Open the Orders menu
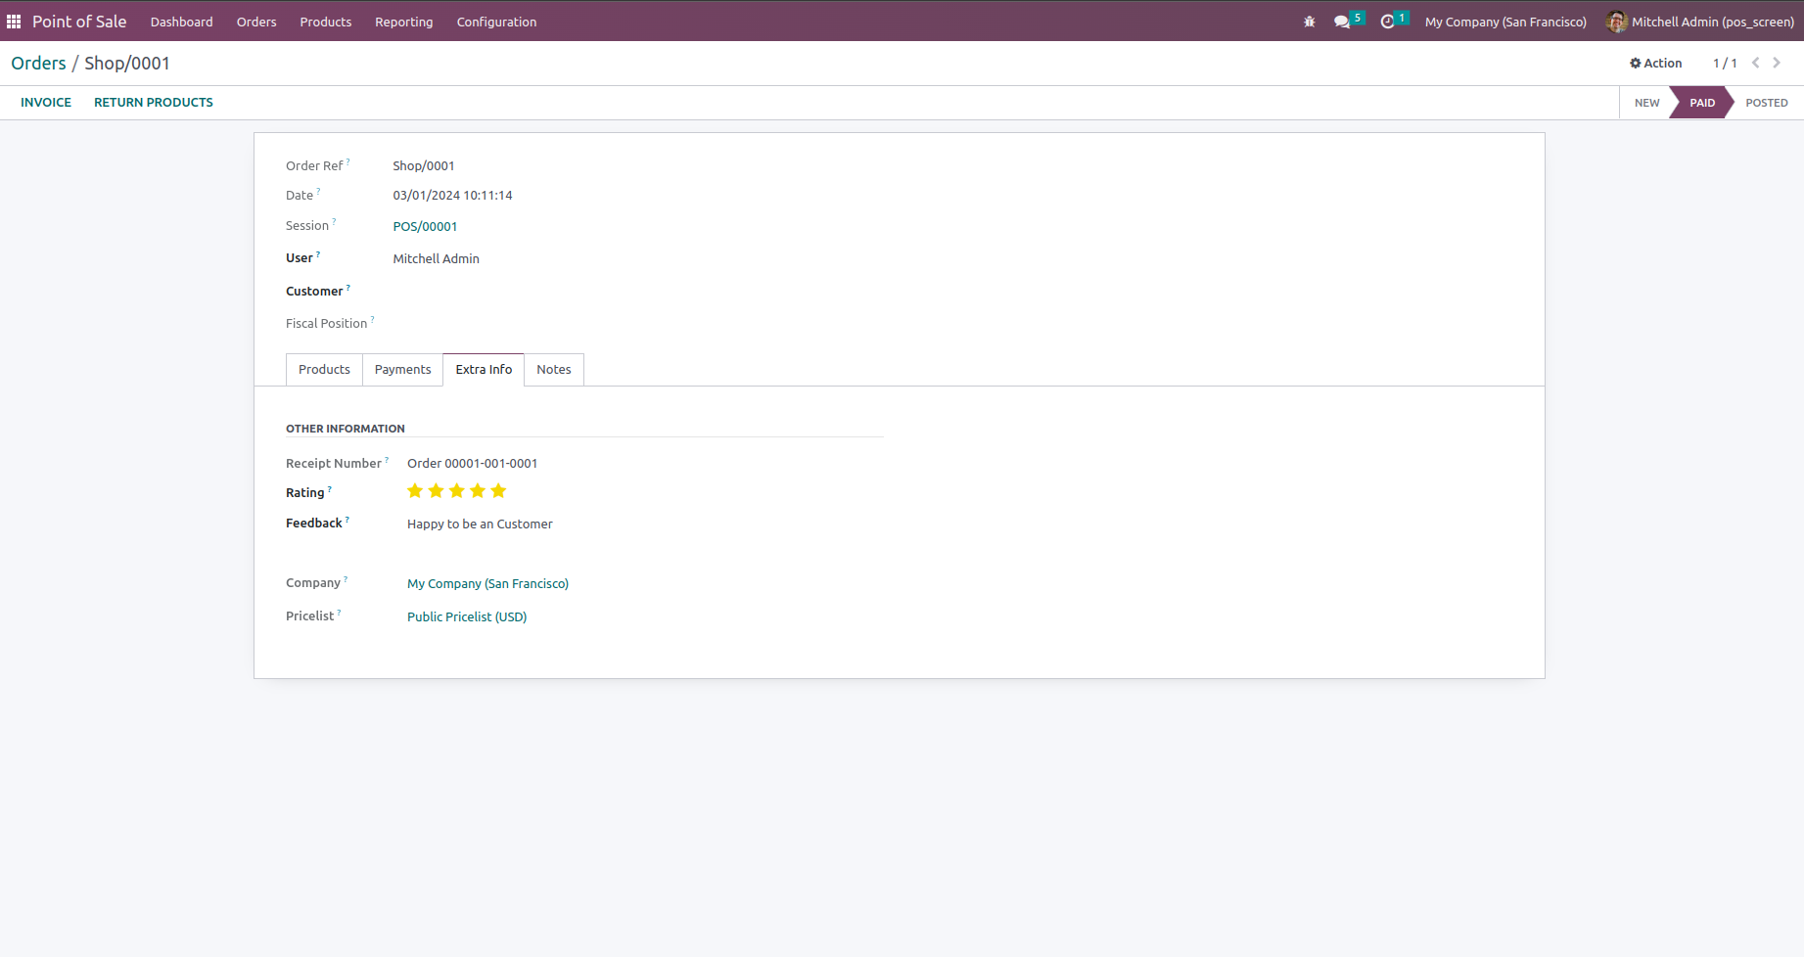Viewport: 1804px width, 957px height. 256,22
